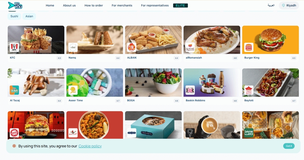The image size is (304, 160).
Task: Dismiss cookie banner with Got it
Action: [x=289, y=146]
